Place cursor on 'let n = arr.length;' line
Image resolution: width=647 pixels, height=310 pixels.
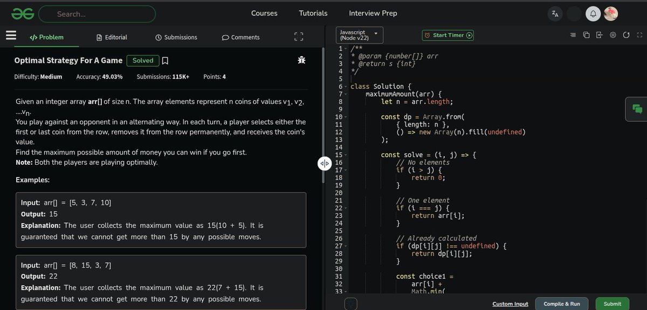click(417, 101)
